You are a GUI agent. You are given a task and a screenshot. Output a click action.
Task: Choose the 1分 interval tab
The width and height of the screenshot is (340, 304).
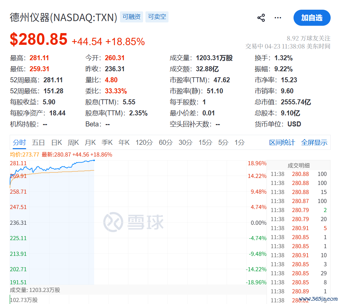(240, 142)
